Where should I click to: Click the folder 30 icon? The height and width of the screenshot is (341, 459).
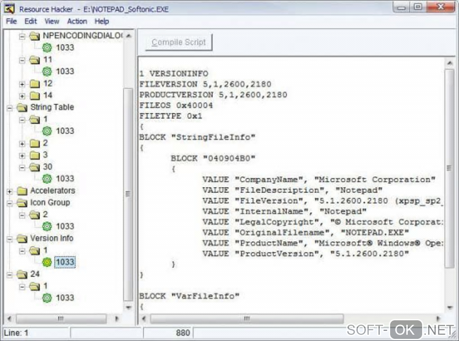[x=35, y=167]
